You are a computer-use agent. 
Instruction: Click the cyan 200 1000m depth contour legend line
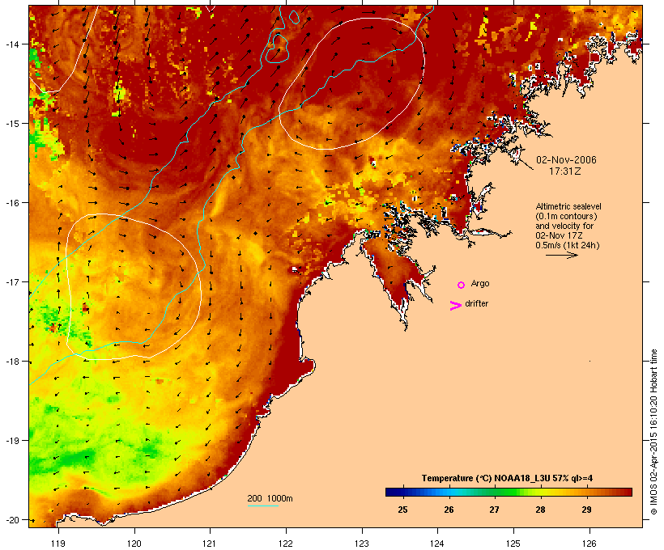(263, 506)
